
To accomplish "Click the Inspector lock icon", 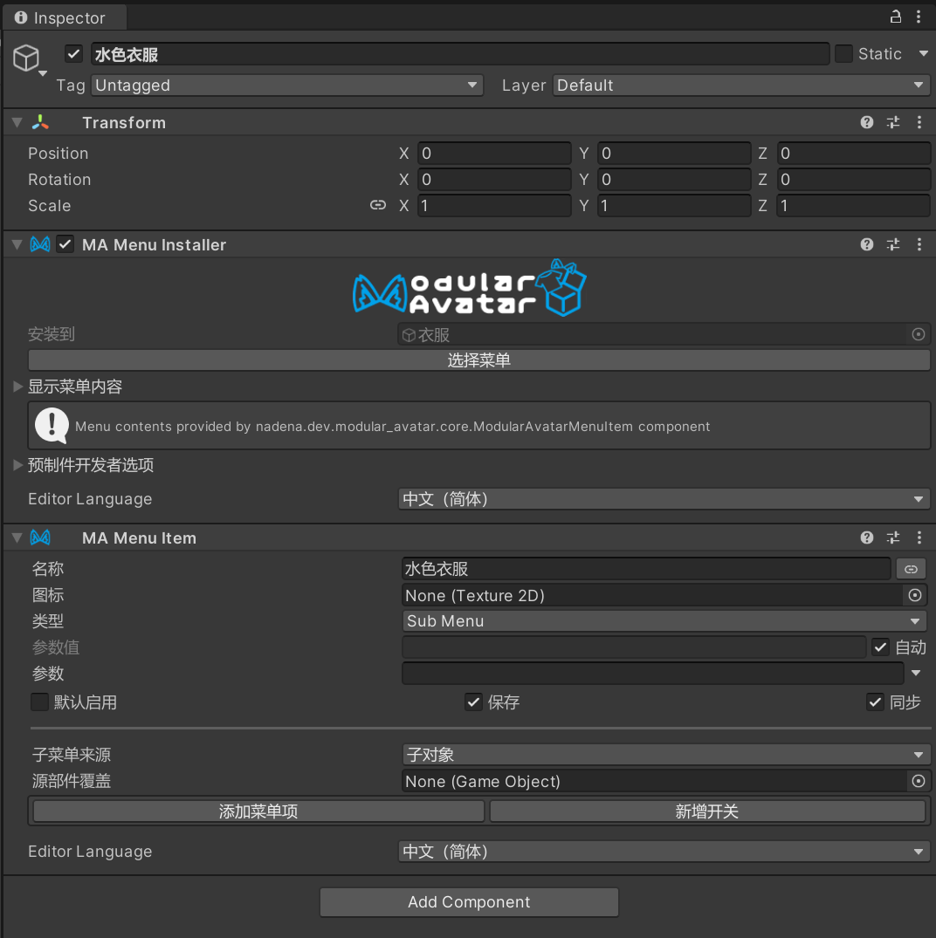I will pyautogui.click(x=896, y=17).
